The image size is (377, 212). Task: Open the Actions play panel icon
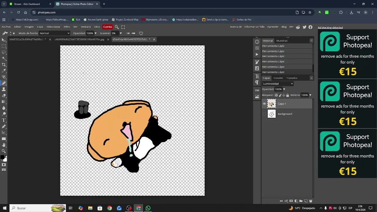pos(257,54)
